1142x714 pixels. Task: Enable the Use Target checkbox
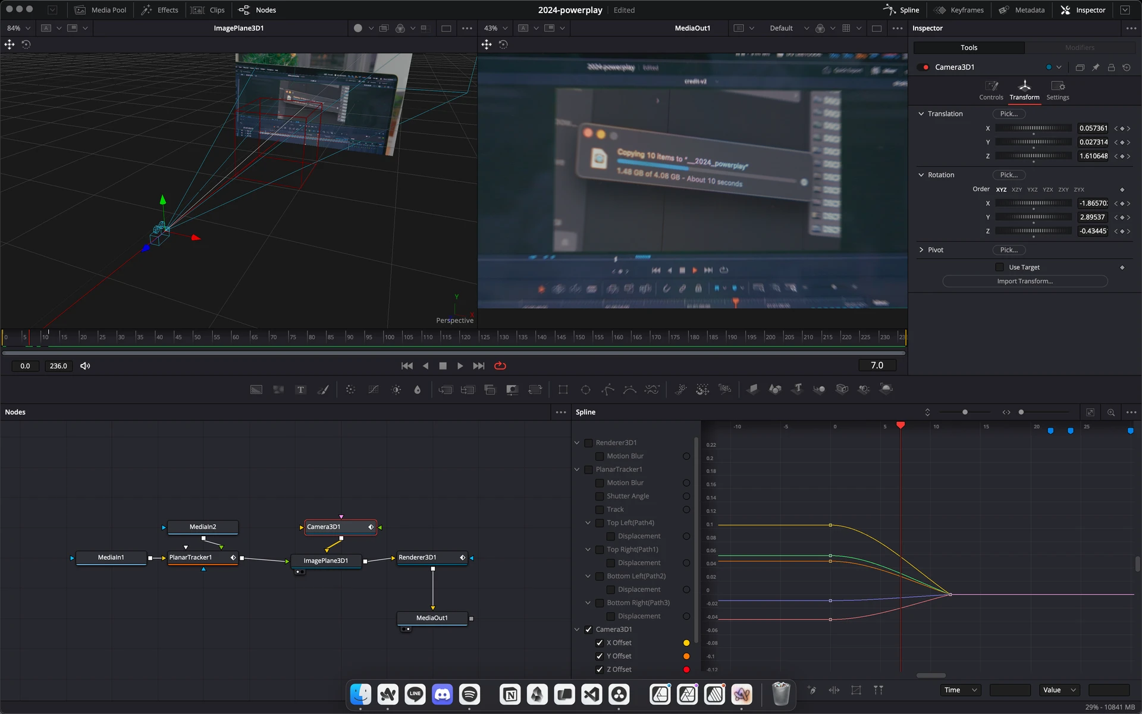(1000, 267)
